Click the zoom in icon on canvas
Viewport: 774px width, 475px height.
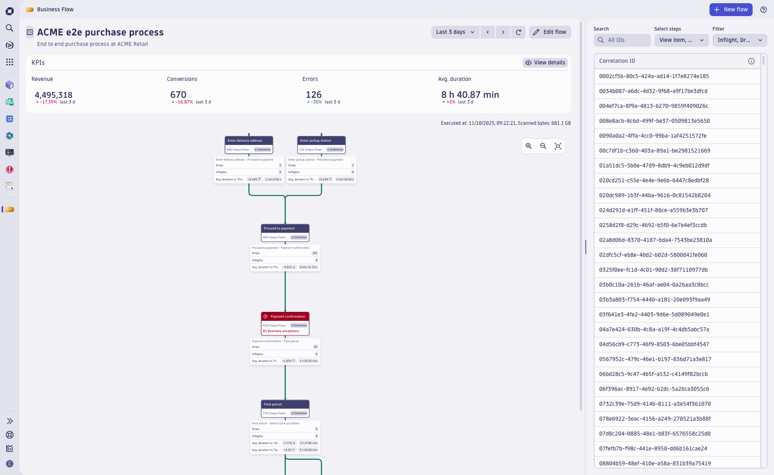click(528, 146)
